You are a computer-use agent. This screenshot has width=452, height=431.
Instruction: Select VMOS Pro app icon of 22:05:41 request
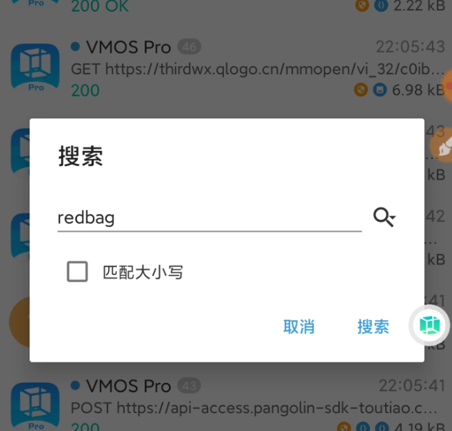point(35,406)
